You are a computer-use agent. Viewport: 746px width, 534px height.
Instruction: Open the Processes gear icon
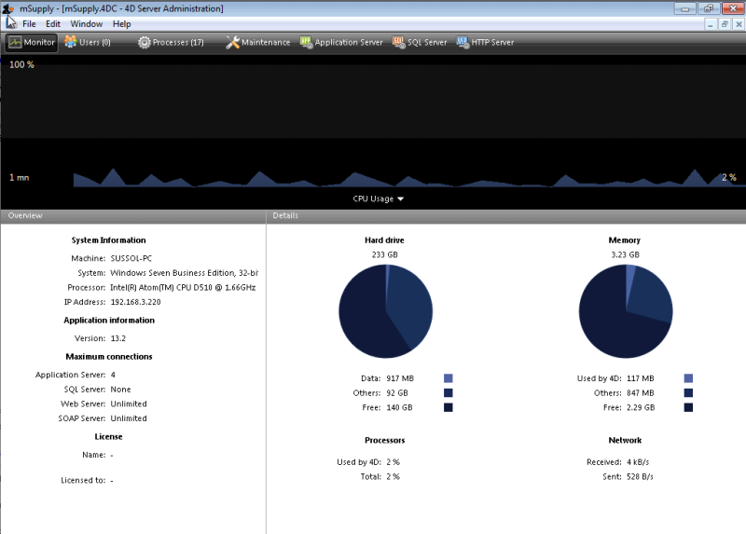coord(145,42)
